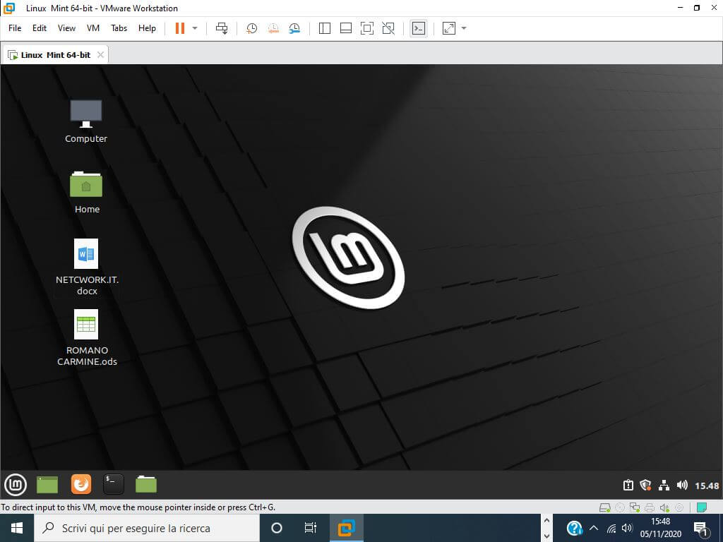Screen dimensions: 723x542
Task: Open Windows Task View
Action: click(x=311, y=528)
